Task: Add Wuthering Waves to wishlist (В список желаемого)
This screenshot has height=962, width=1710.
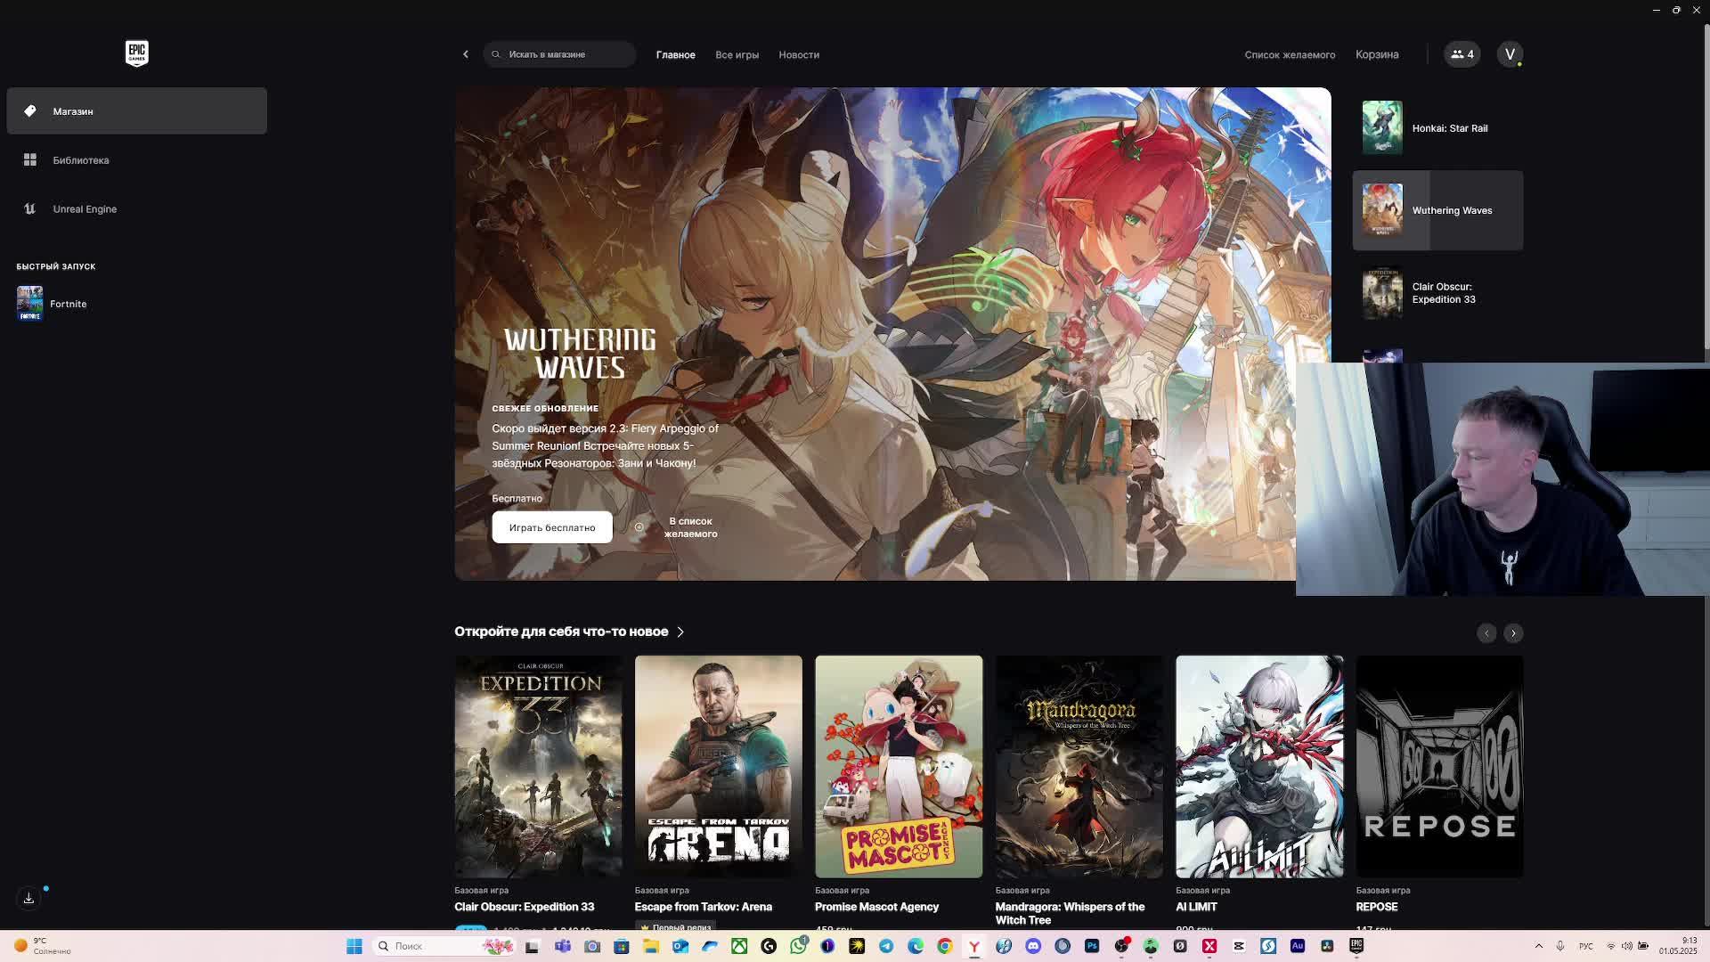Action: [690, 527]
